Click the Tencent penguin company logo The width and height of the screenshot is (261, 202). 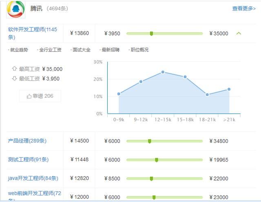[x=16, y=9]
